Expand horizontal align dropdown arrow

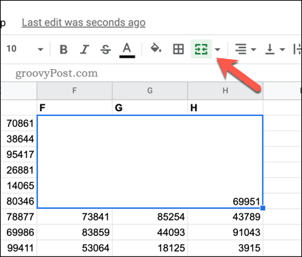pyautogui.click(x=254, y=50)
